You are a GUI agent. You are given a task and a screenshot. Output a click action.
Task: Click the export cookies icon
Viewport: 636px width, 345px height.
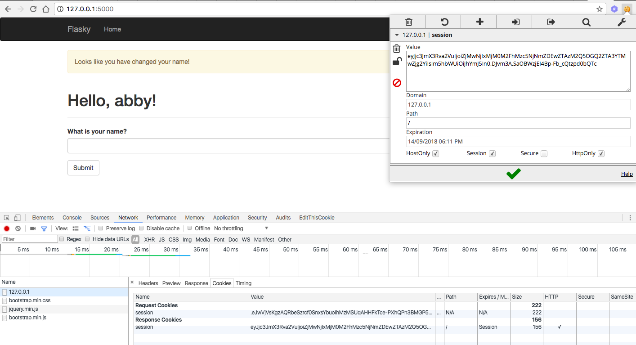(x=551, y=22)
